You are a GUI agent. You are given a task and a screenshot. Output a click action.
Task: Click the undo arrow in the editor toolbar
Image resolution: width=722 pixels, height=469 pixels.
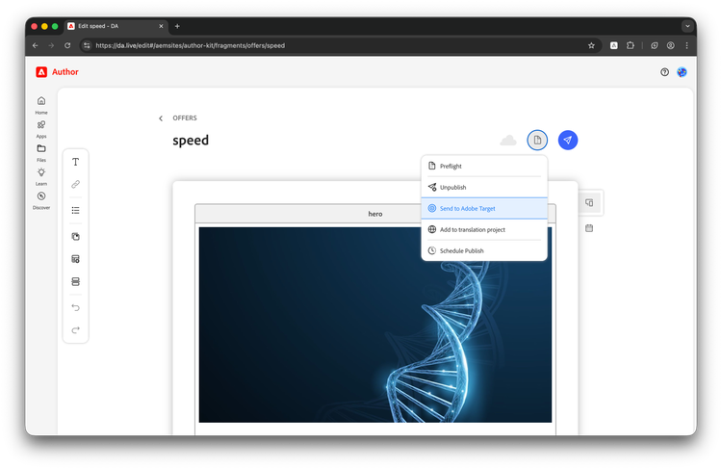[75, 307]
